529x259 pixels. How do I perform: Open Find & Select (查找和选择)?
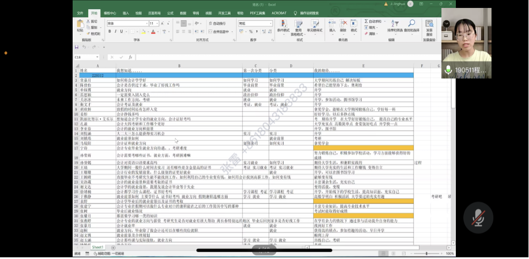(411, 25)
